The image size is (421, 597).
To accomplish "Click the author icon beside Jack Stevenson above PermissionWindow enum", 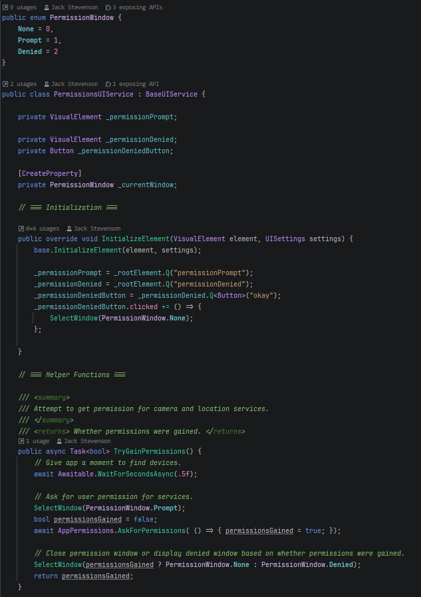I will click(x=47, y=7).
